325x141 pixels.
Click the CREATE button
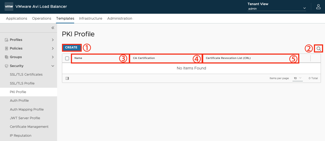(x=71, y=47)
